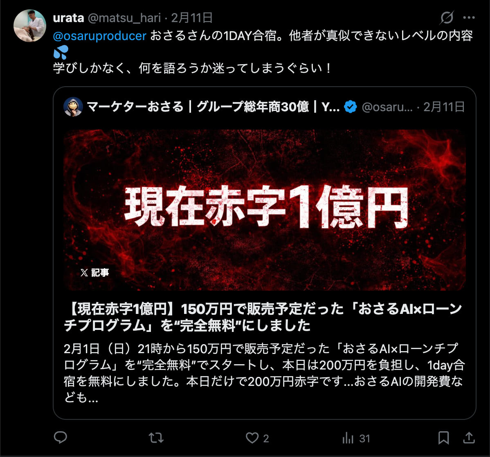Open the share upload icon

(469, 438)
